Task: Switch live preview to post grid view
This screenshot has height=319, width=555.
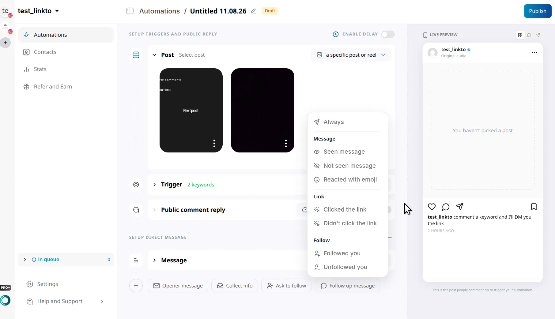Action: coord(520,35)
